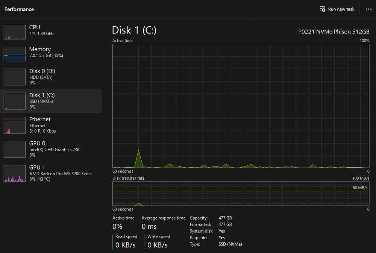Select the CPU usage thumbnail graph
This screenshot has width=376, height=253.
15,32
